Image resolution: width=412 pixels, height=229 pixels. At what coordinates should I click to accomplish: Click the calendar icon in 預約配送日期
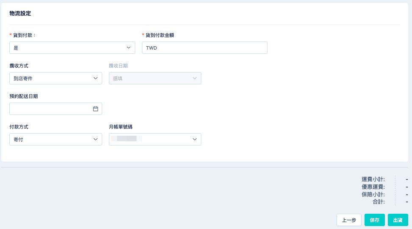coord(96,109)
